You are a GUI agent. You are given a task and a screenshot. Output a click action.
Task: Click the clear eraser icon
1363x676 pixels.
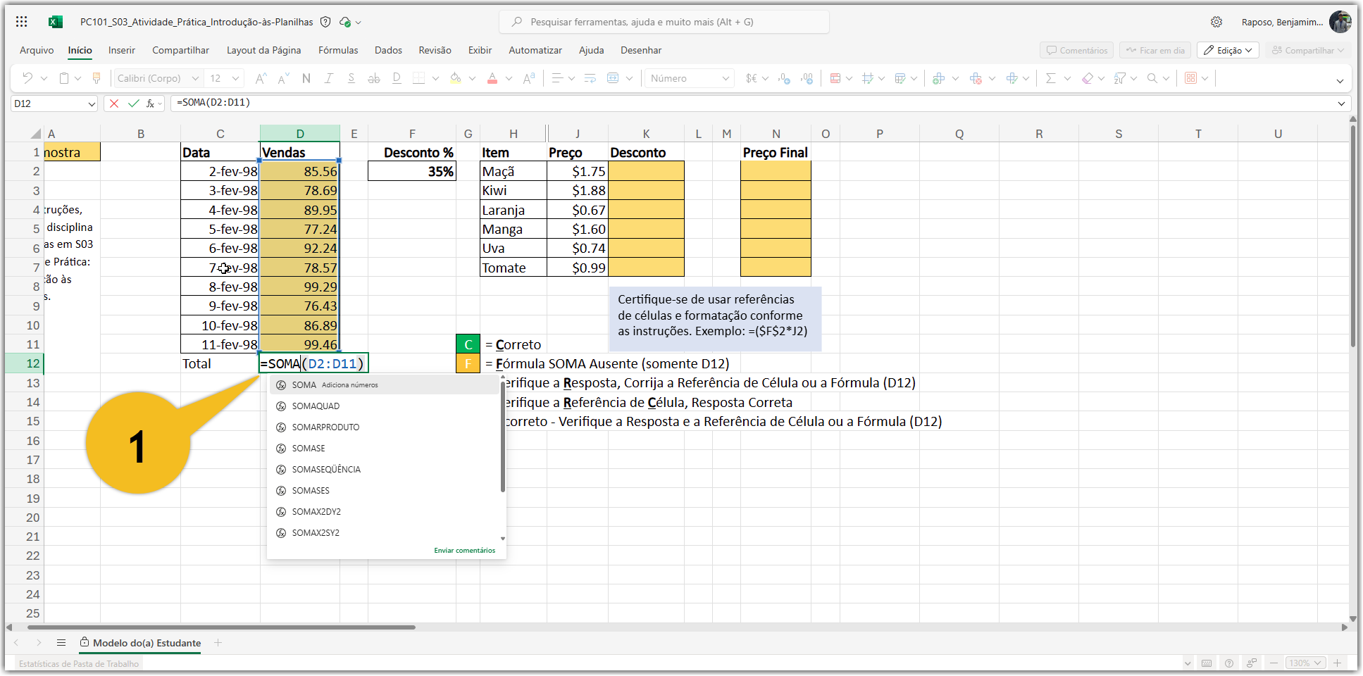(x=1088, y=78)
